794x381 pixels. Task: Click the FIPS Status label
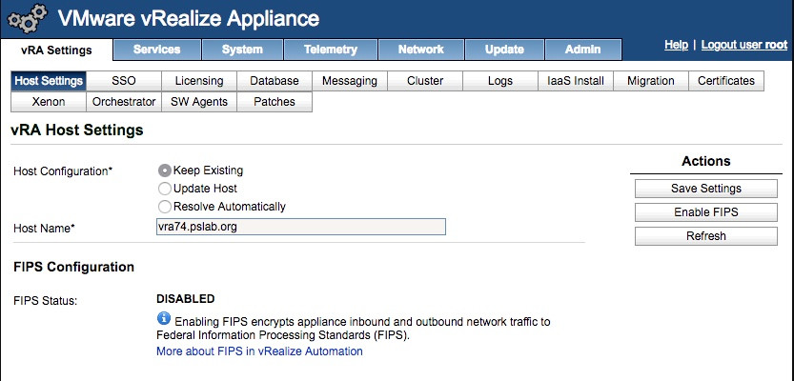45,301
